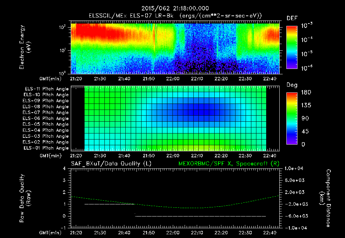Click the red high-flux region in electron spectrogram
345x238 pixels.
click(92, 32)
